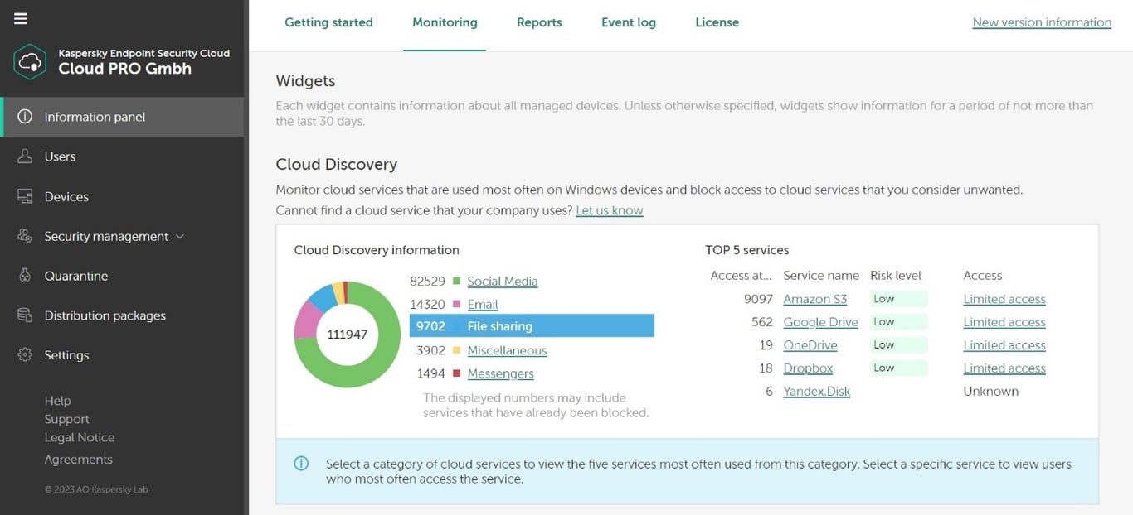Open New version information
1133x515 pixels.
1041,22
